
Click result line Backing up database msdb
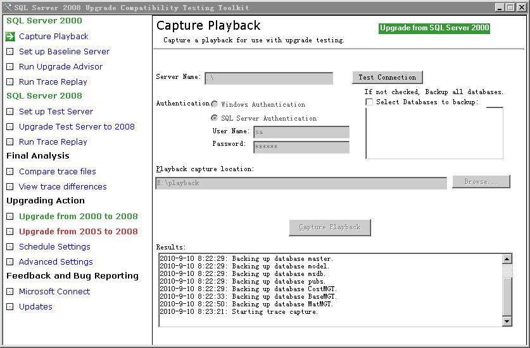243,274
